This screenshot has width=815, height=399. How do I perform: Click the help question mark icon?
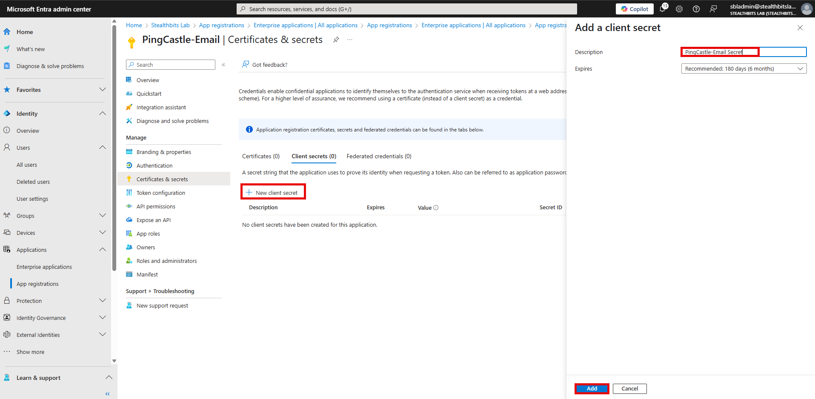[x=696, y=9]
